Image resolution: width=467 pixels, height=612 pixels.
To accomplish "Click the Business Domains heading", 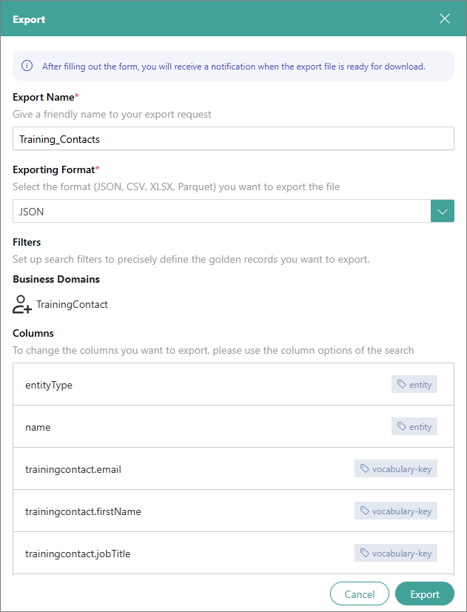I will pyautogui.click(x=56, y=280).
